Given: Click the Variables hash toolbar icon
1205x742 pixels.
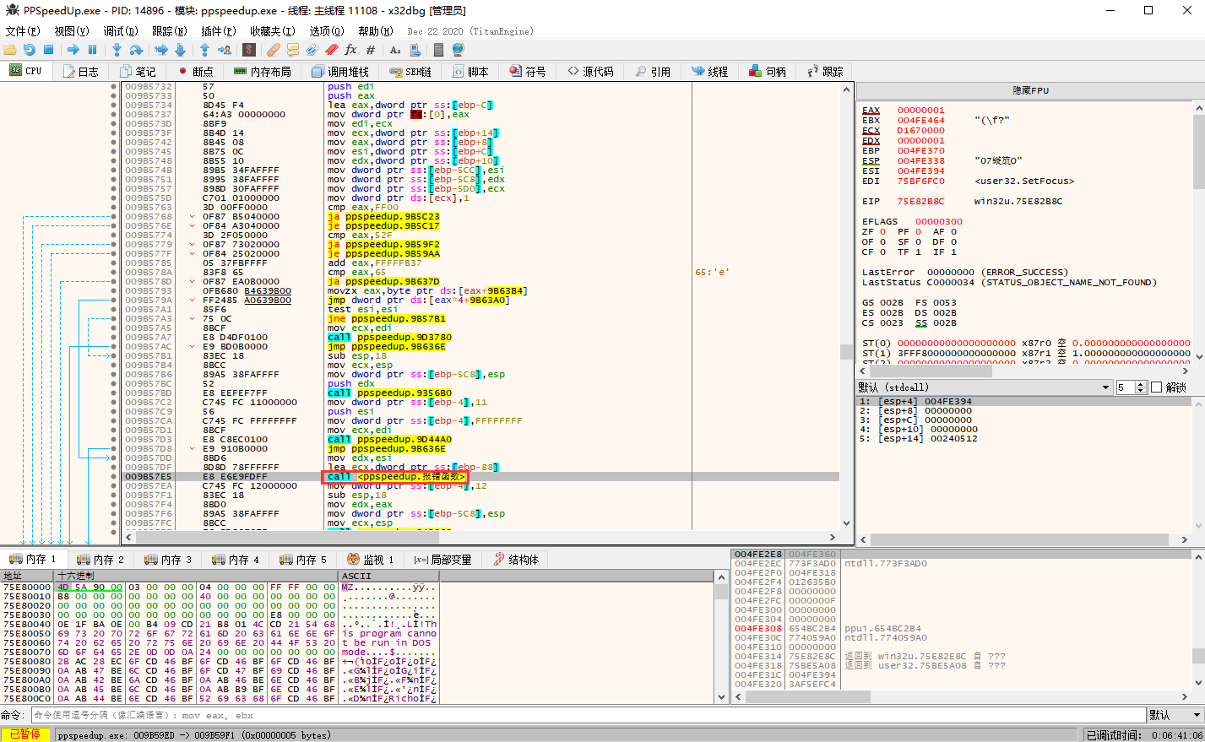Looking at the screenshot, I should click(371, 50).
